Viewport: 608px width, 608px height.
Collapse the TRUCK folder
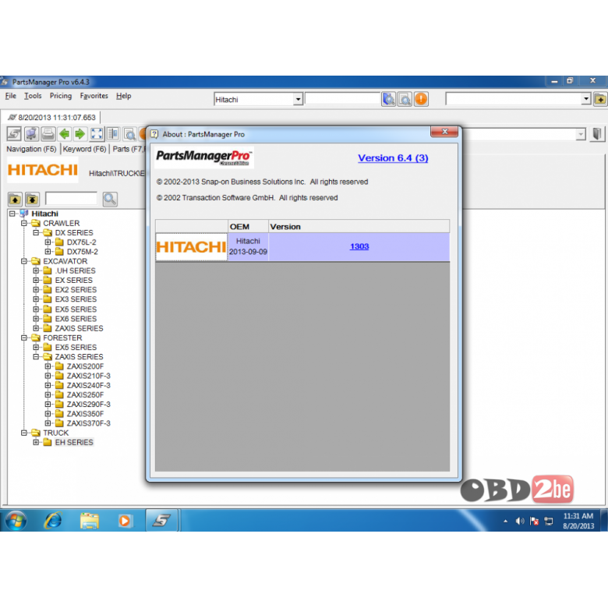click(x=24, y=433)
